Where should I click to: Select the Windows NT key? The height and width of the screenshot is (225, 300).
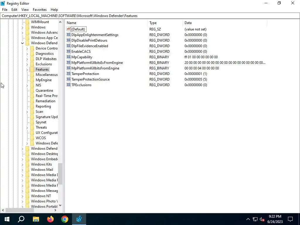(41, 196)
